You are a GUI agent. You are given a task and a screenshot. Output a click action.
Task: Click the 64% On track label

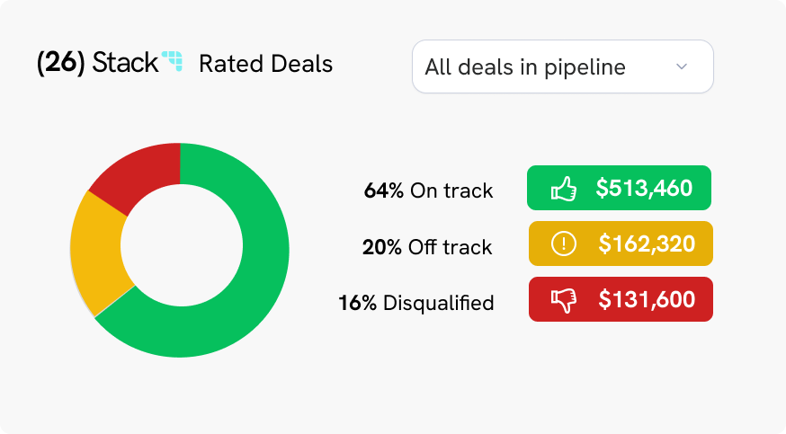[428, 190]
